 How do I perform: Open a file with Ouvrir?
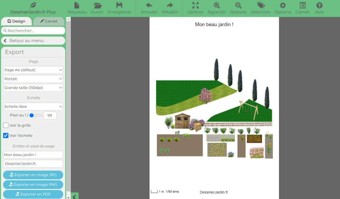pos(97,8)
